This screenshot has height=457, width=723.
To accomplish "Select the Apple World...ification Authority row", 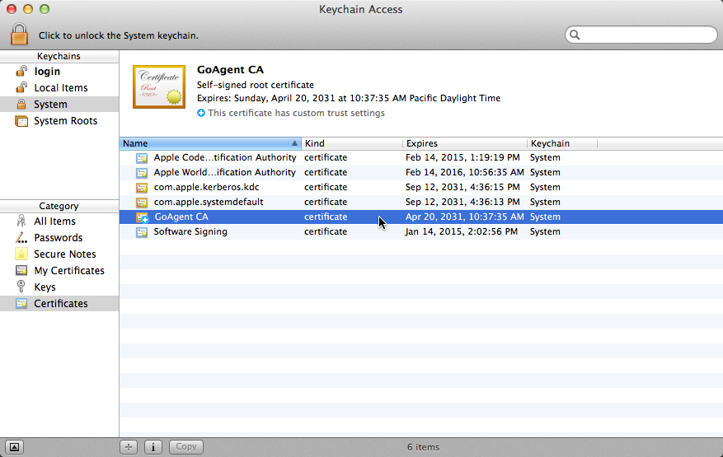I will (421, 172).
